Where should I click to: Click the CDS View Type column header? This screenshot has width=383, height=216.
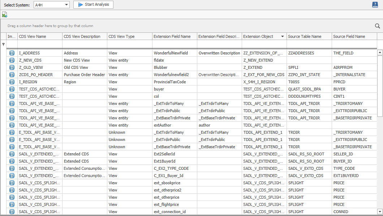(129, 36)
